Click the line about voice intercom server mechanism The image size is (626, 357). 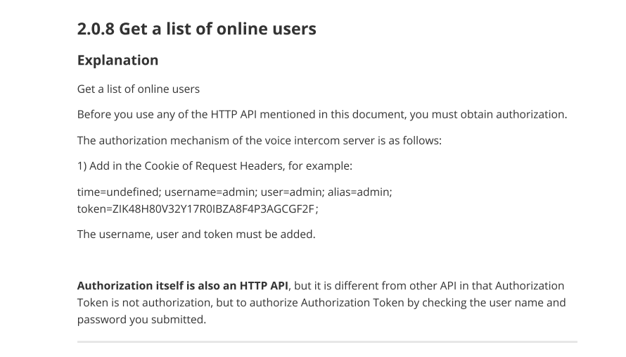(259, 140)
